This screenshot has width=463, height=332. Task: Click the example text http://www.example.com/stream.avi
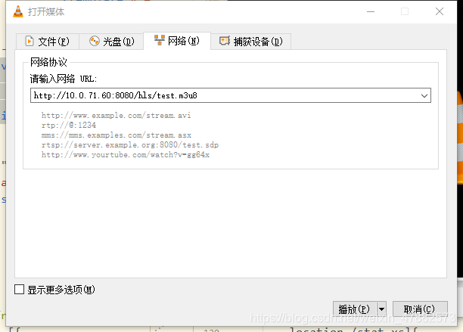(x=116, y=115)
